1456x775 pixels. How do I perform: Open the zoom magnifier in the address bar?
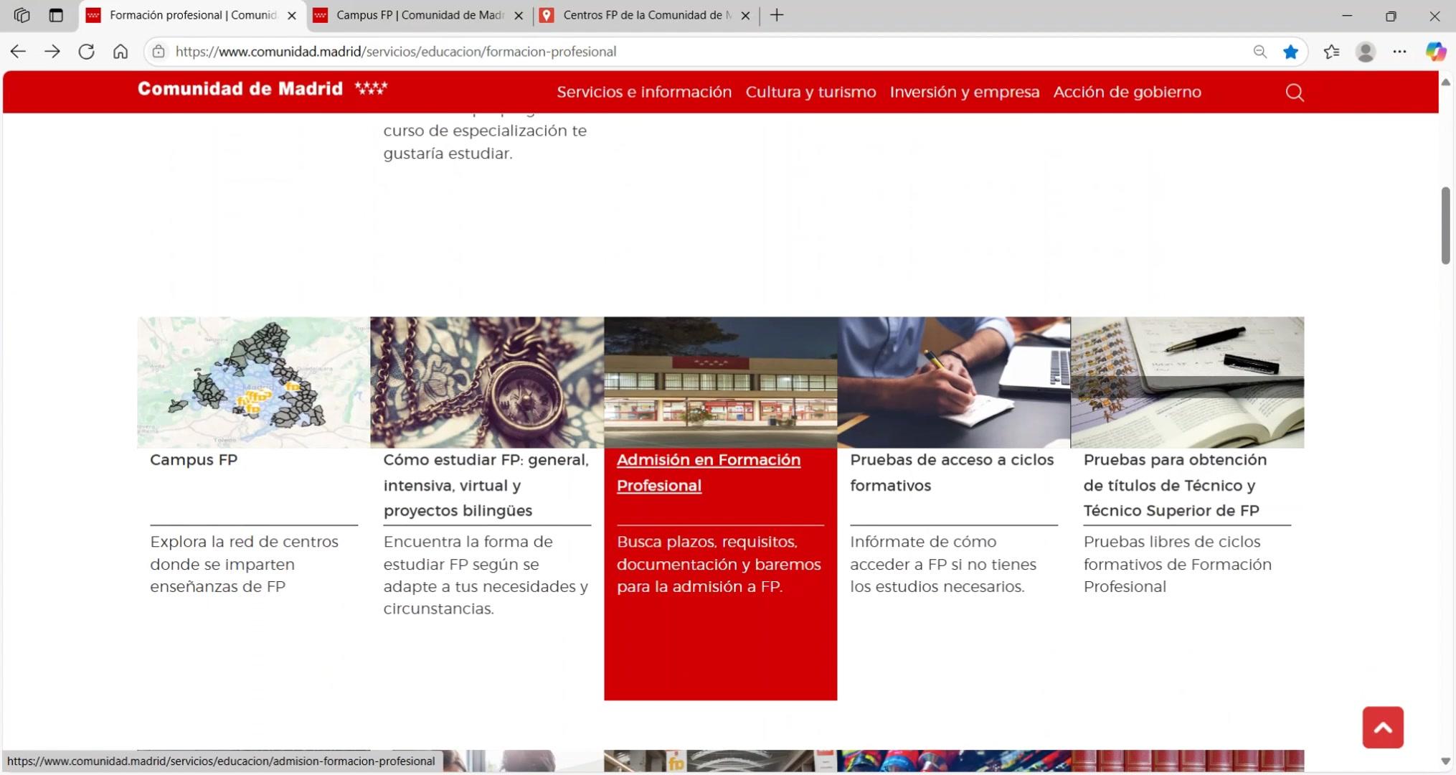(x=1259, y=52)
